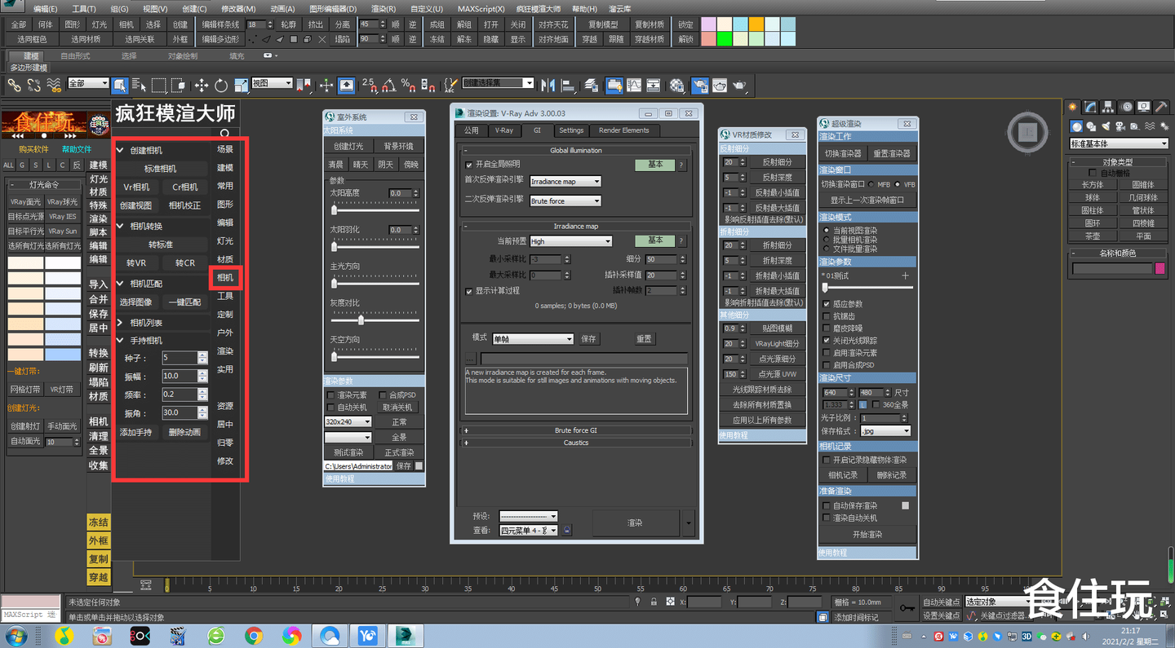
Task: Select the Space Warps category icon
Action: (x=1150, y=126)
